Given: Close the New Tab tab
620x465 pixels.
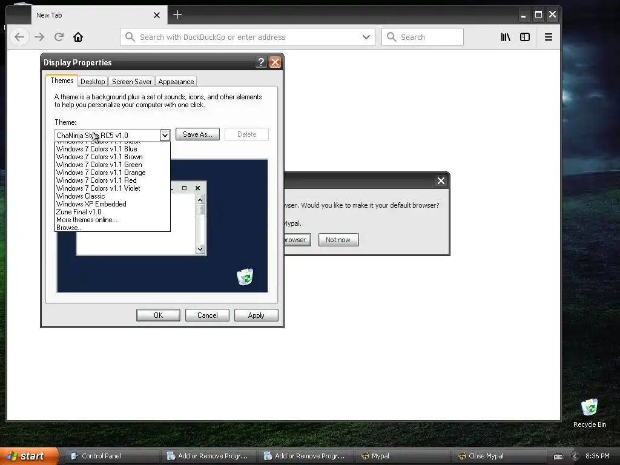Looking at the screenshot, I should (157, 15).
